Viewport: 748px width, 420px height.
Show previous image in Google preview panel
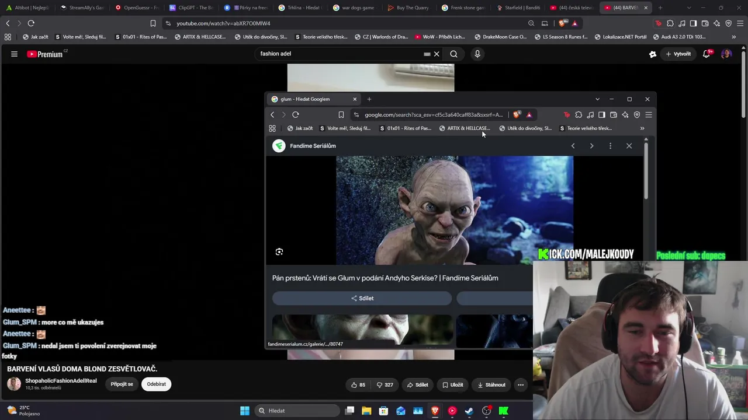point(573,146)
